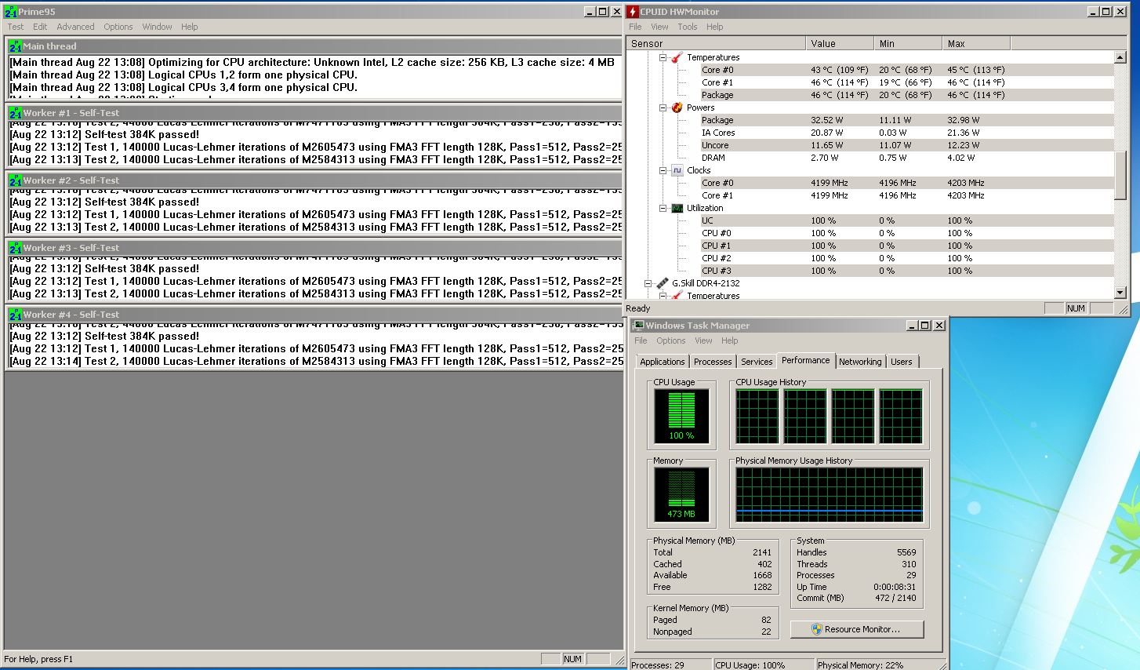Collapse the Powers node in HWMonitor

tap(663, 107)
